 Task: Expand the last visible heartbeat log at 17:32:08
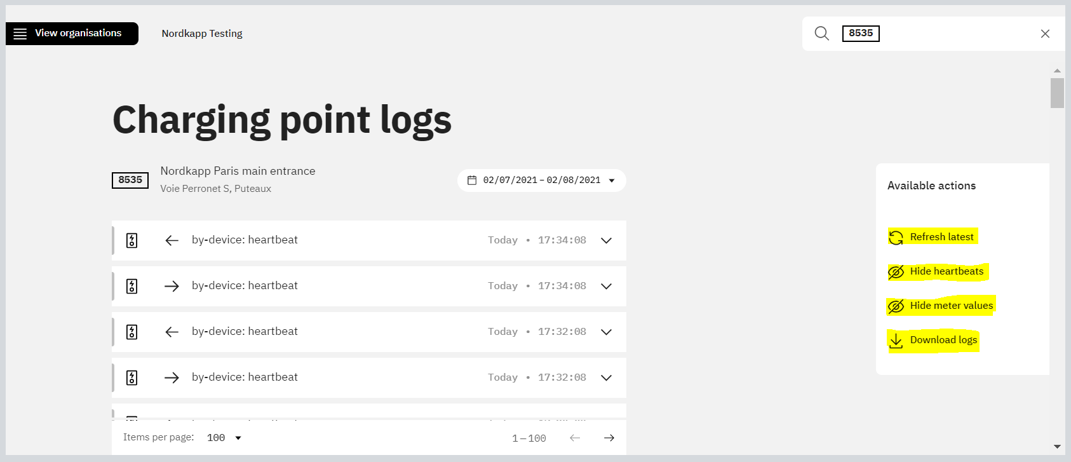click(607, 377)
